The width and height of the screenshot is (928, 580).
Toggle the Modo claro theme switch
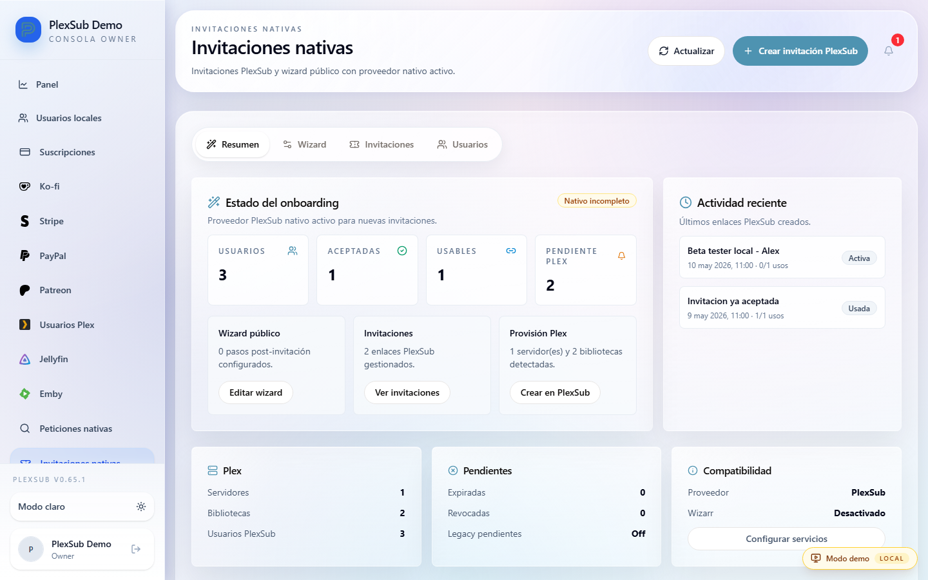82,507
